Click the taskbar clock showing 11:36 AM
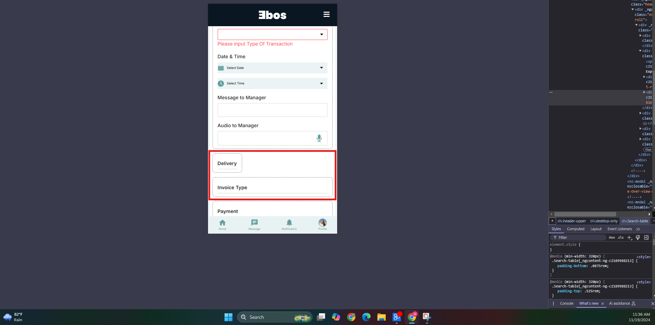Screen dimensions: 655x325 pyautogui.click(x=640, y=317)
